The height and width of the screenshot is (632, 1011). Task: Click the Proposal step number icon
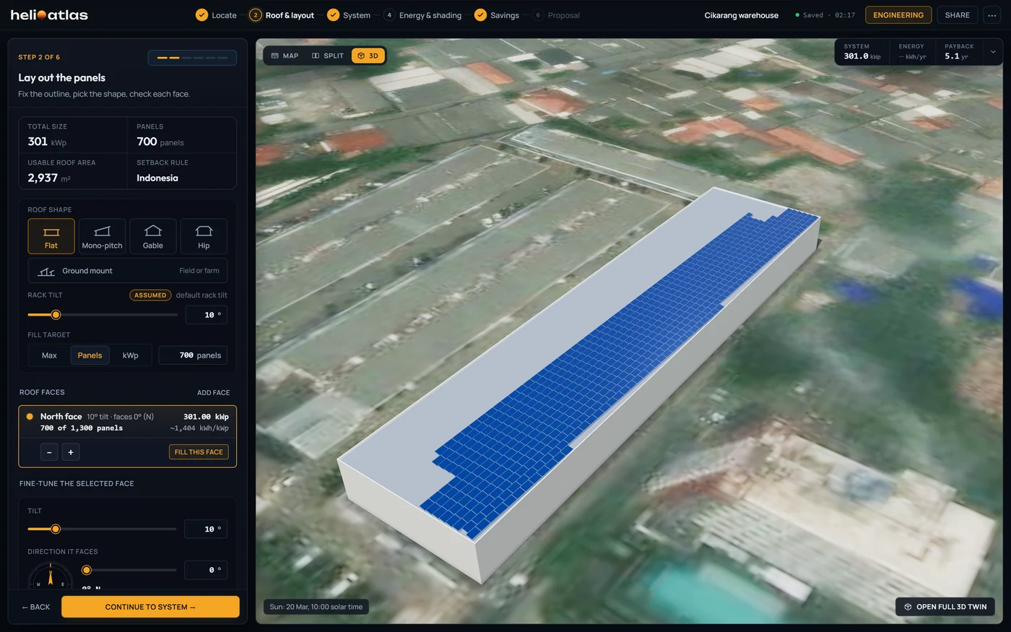tap(538, 14)
